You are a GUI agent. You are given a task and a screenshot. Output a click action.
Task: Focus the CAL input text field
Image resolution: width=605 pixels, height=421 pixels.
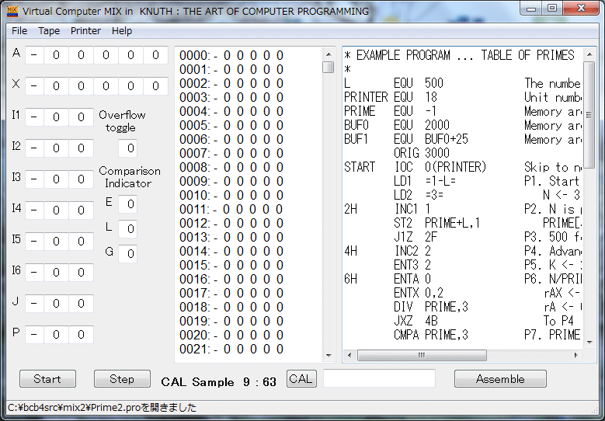379,378
